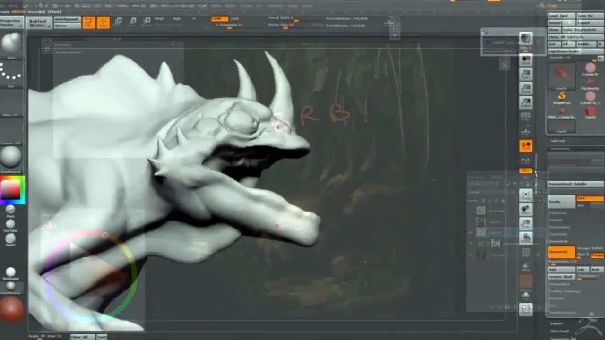This screenshot has width=605, height=340.
Task: Select the Rotate transform icon in top shelf
Action: click(147, 21)
